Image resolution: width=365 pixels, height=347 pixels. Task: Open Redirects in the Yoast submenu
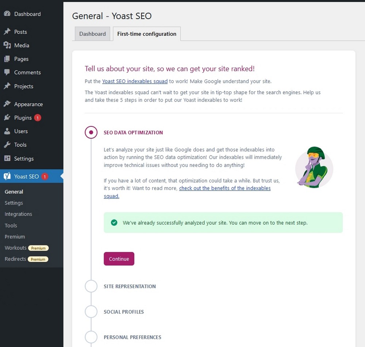[15, 259]
